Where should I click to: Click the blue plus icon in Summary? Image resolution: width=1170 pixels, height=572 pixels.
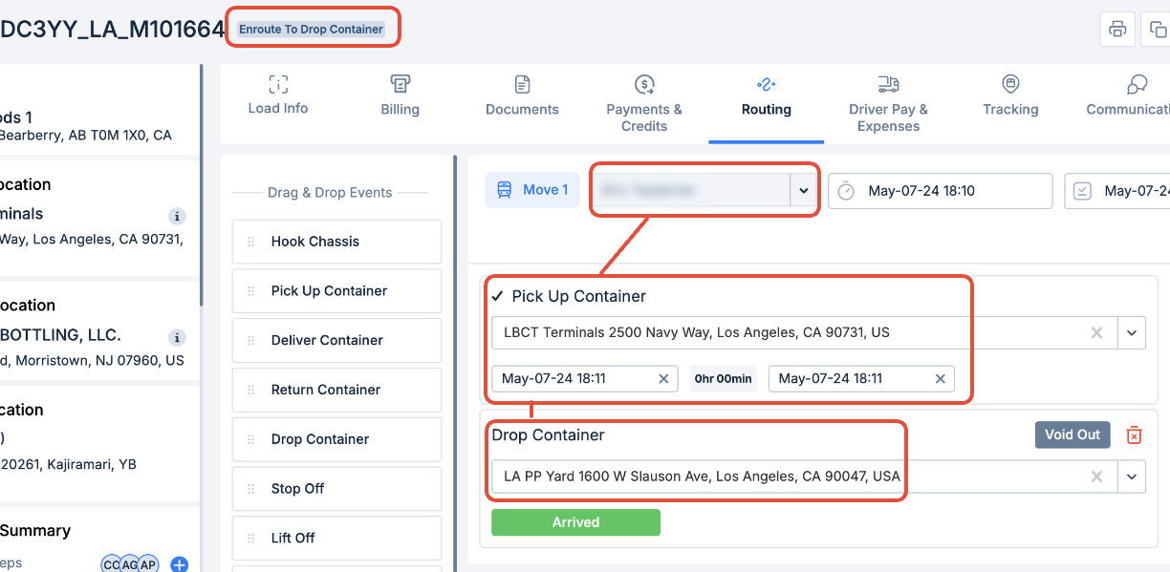[x=179, y=565]
